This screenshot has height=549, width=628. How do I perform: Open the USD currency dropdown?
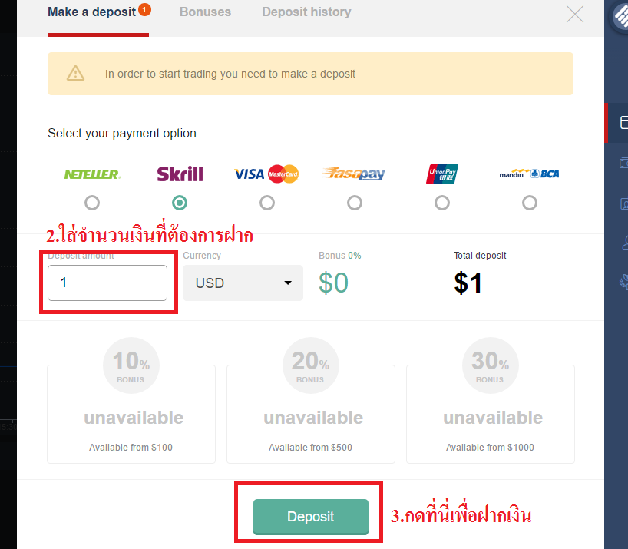[243, 283]
